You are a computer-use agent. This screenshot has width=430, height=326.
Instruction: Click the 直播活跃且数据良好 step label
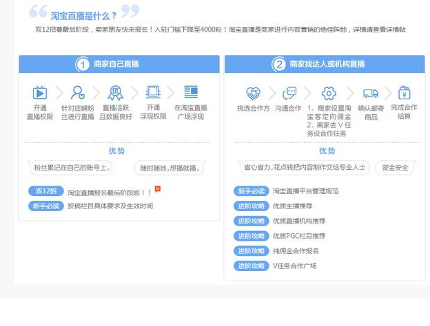[x=116, y=112]
